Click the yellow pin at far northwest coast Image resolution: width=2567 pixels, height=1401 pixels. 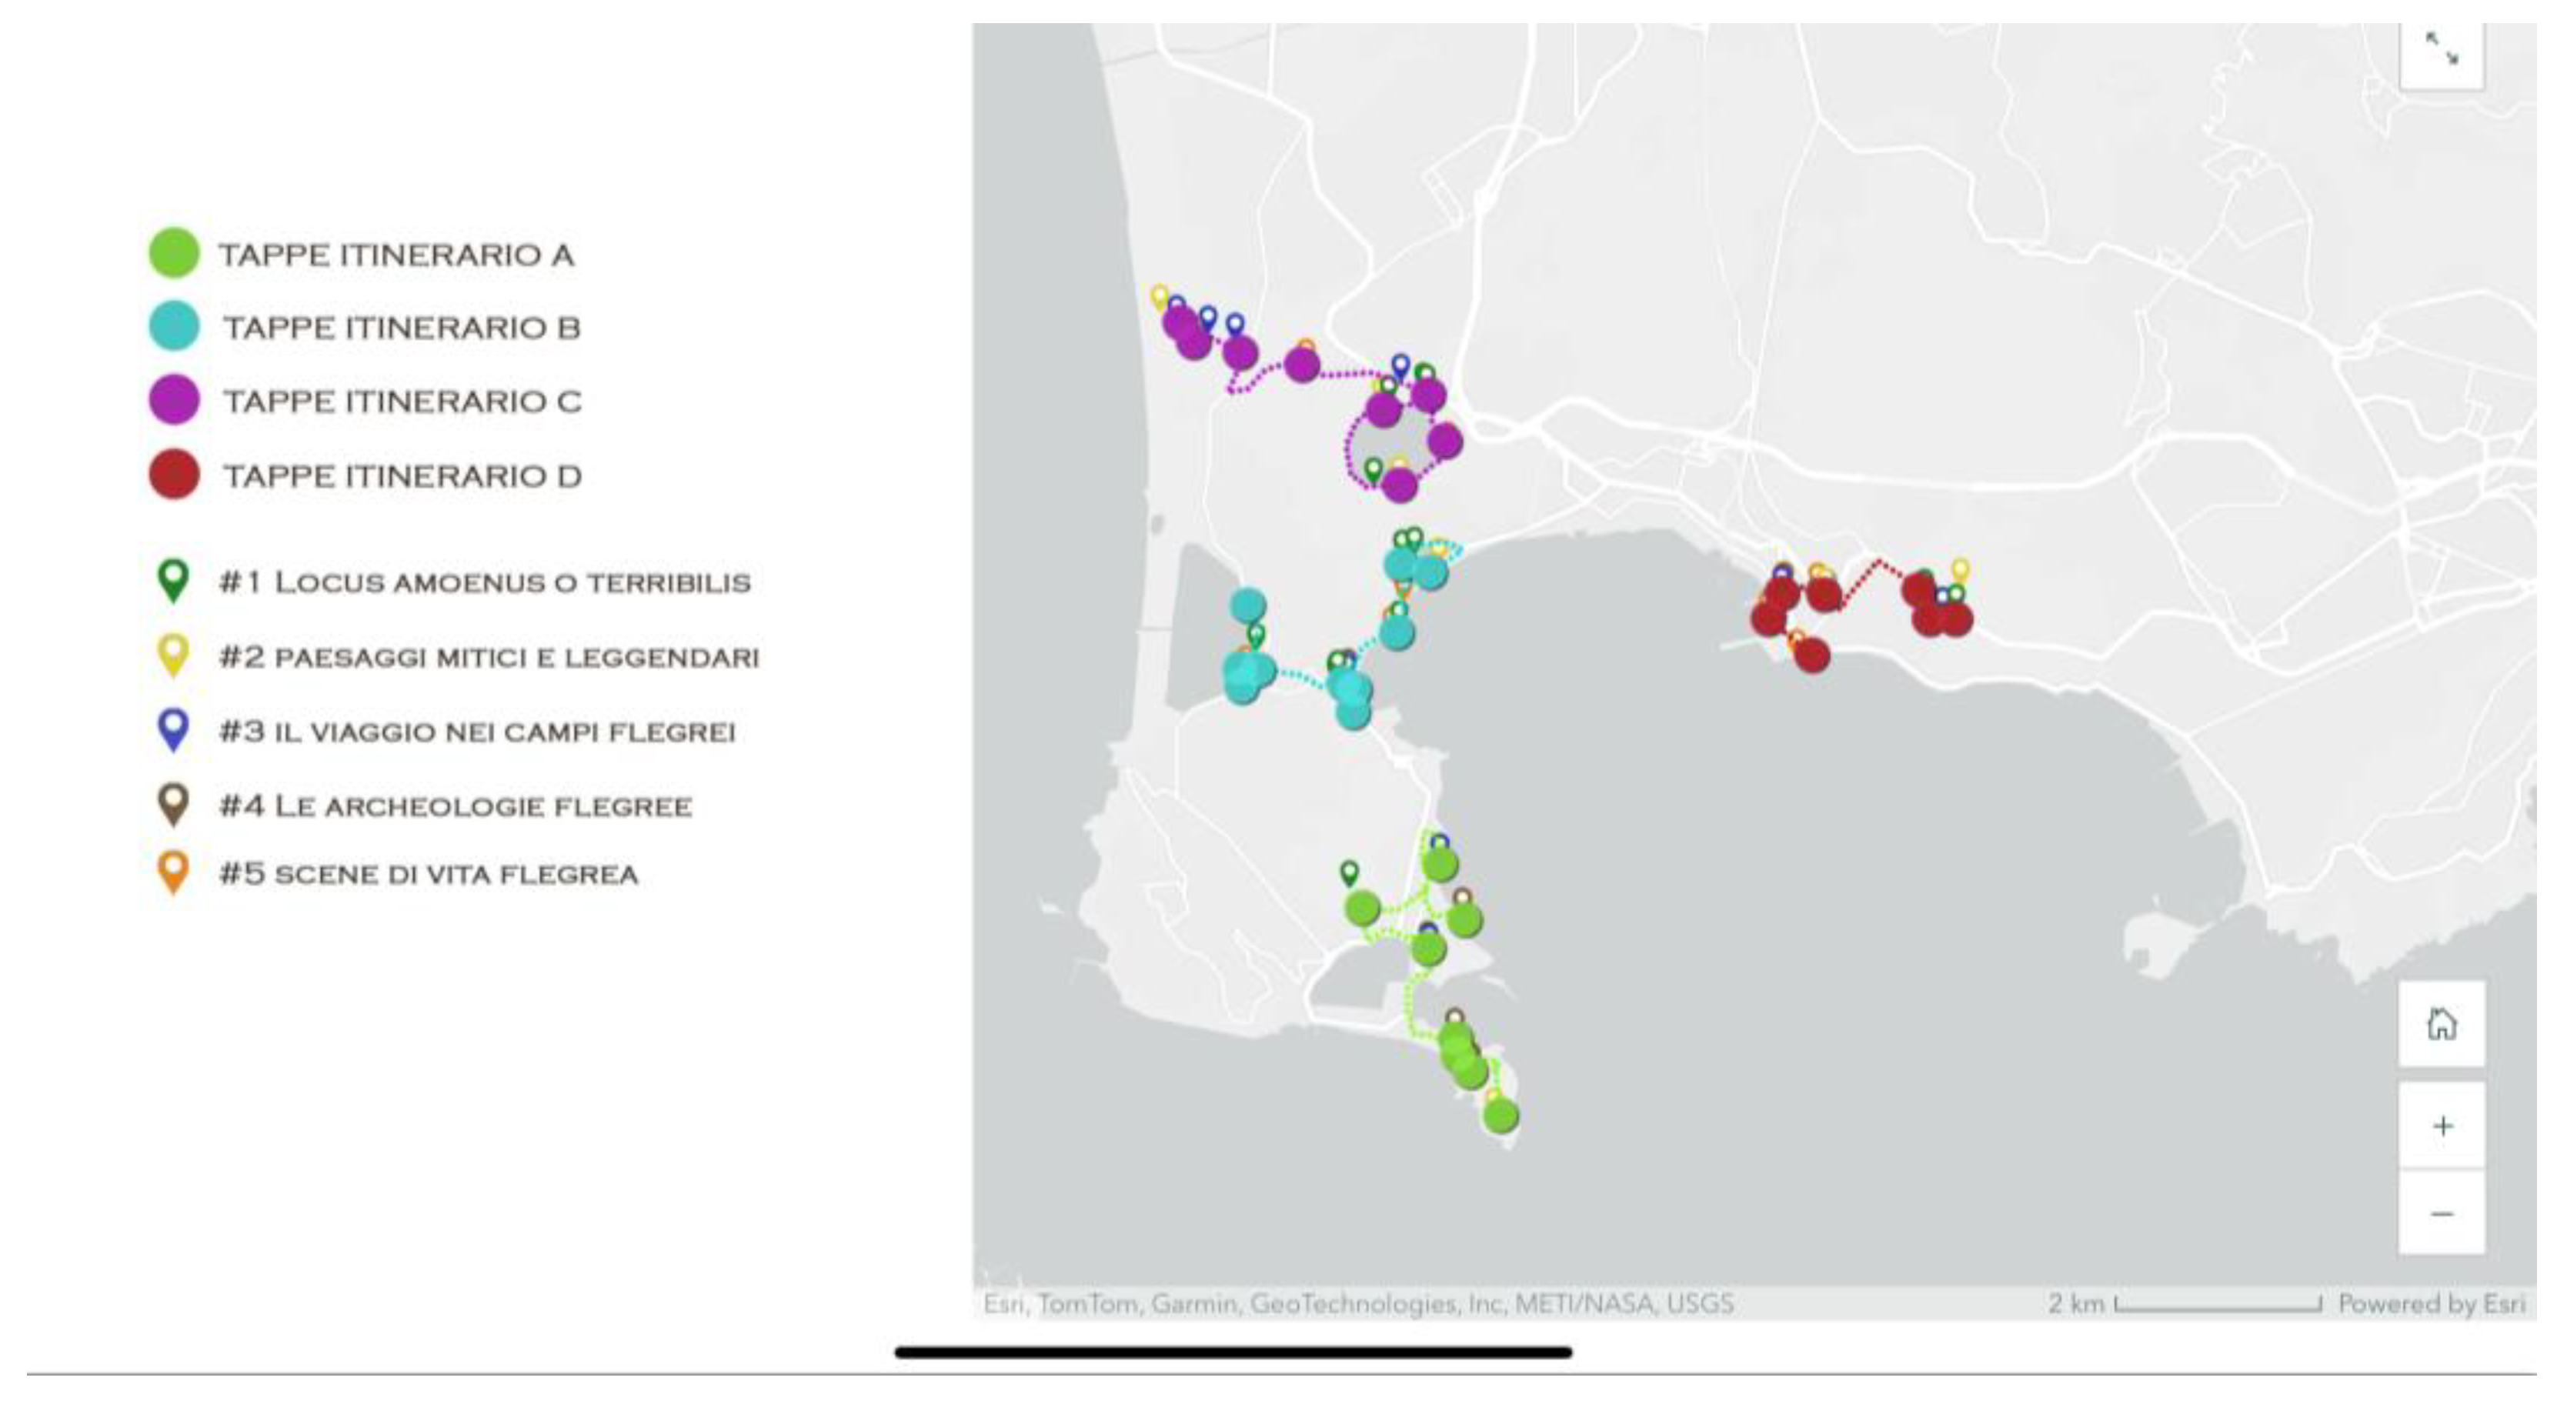(x=1159, y=296)
